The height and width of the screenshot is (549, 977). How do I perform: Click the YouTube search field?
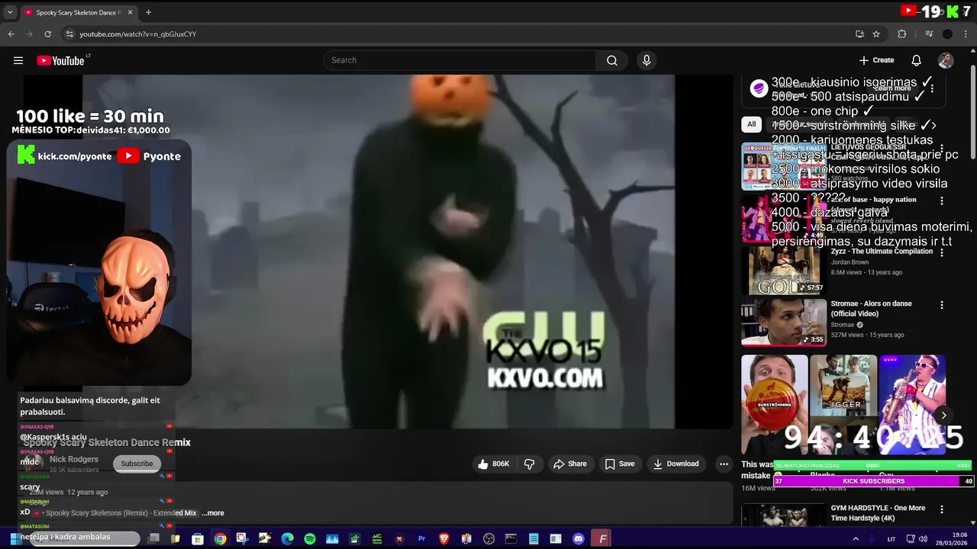point(460,60)
